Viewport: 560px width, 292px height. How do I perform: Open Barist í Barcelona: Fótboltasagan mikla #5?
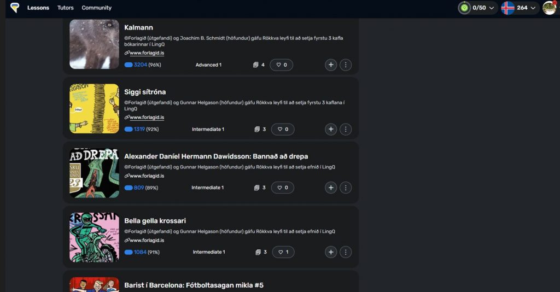coord(194,285)
